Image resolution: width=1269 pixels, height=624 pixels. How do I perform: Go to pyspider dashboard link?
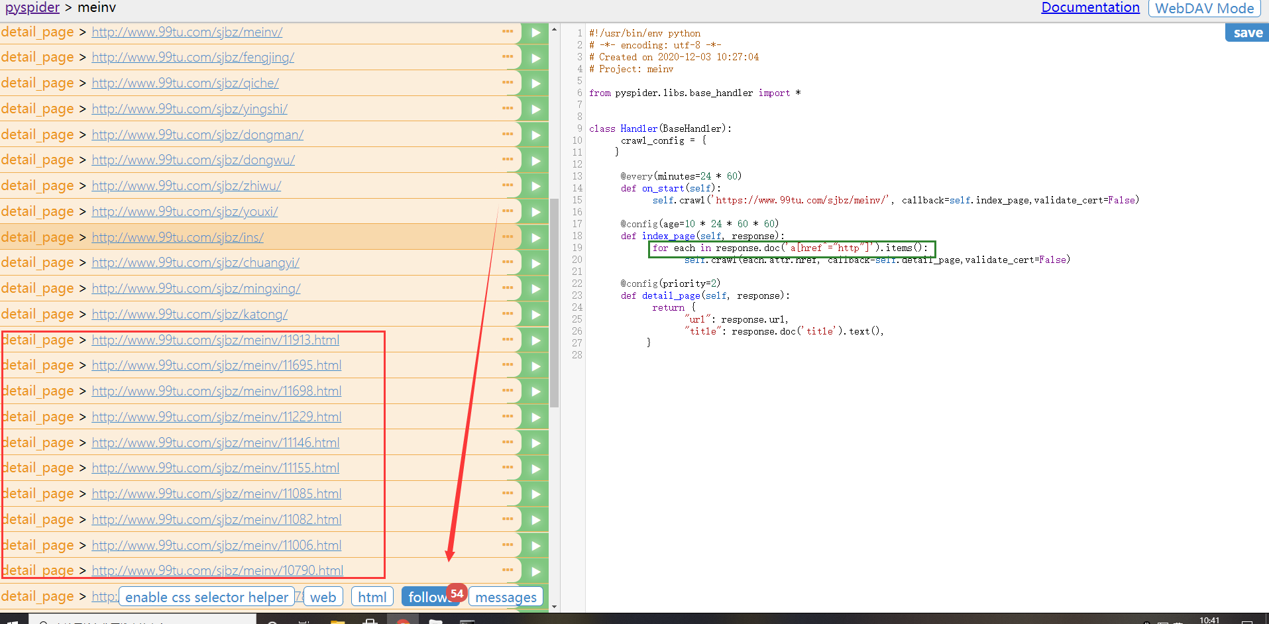[32, 7]
